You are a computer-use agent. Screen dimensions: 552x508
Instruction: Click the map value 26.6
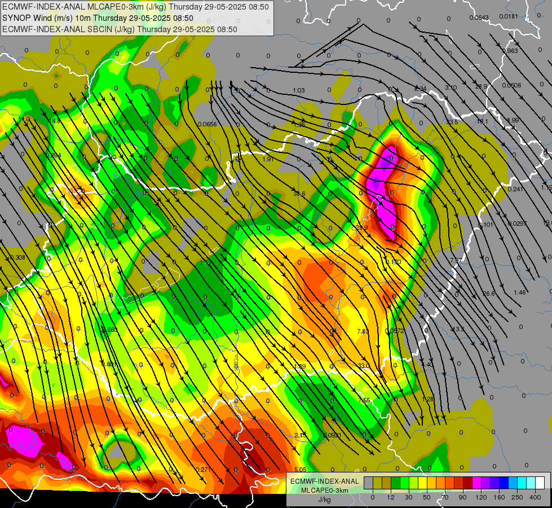coord(489,294)
